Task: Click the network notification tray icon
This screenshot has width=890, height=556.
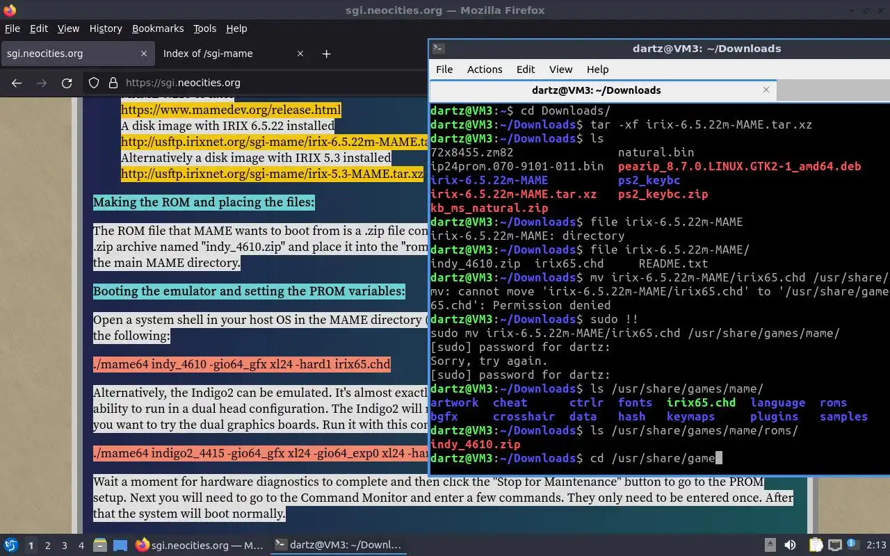Action: click(x=853, y=546)
